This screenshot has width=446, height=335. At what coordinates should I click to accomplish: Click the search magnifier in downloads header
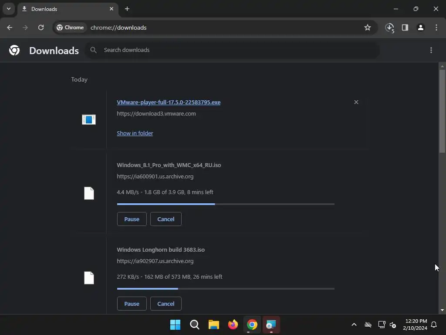pos(93,50)
